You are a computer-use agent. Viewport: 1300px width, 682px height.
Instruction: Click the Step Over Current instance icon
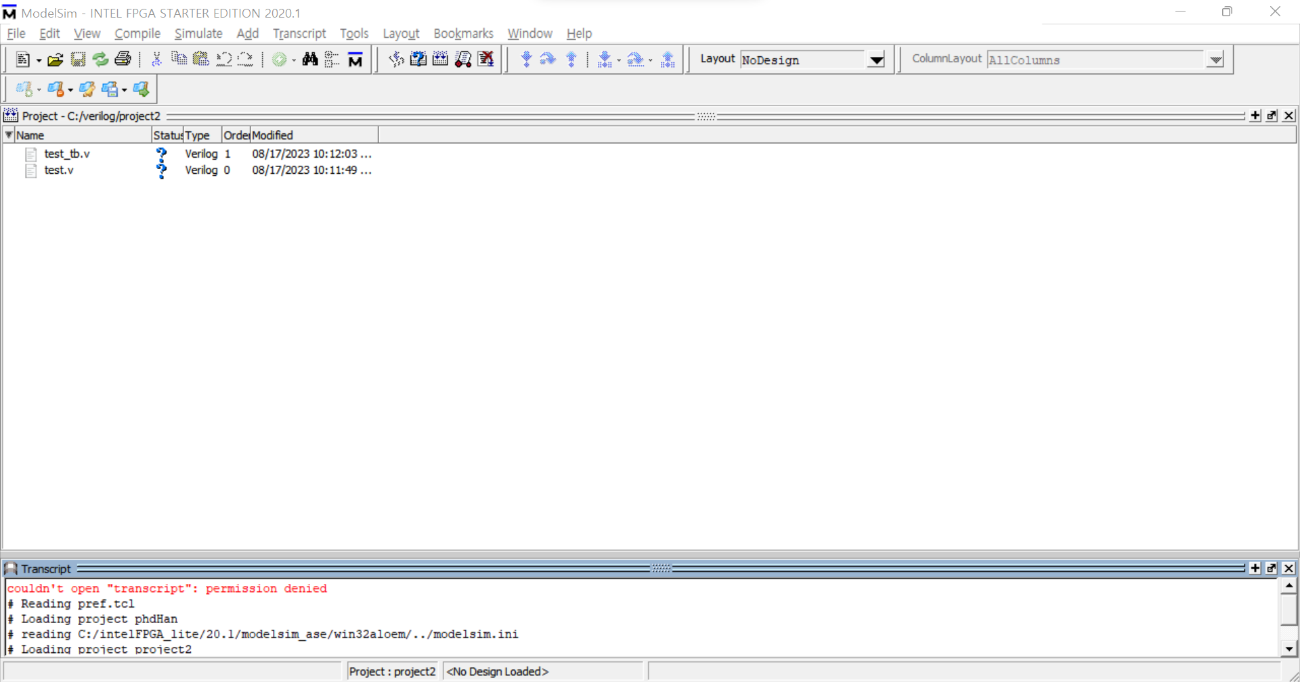pyautogui.click(x=635, y=60)
